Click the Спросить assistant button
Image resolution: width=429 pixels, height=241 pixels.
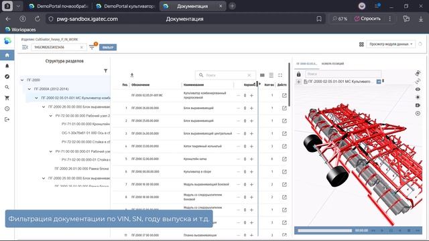[x=367, y=19]
